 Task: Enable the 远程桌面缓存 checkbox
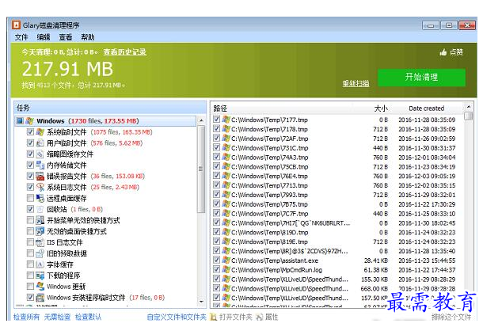tap(30, 198)
